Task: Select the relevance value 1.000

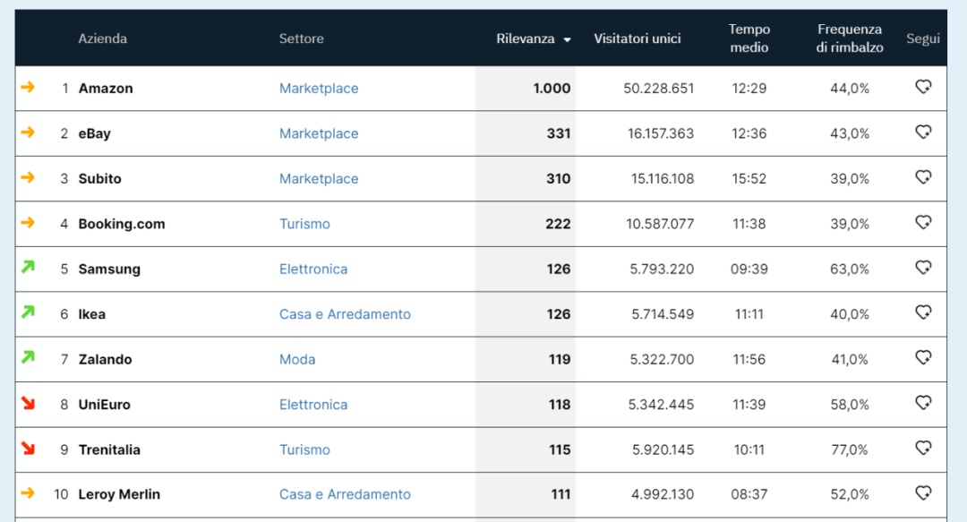Action: [x=552, y=89]
